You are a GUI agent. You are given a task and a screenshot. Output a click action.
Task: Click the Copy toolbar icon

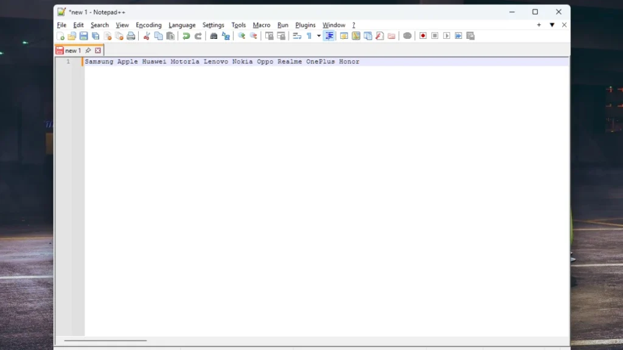pos(159,36)
